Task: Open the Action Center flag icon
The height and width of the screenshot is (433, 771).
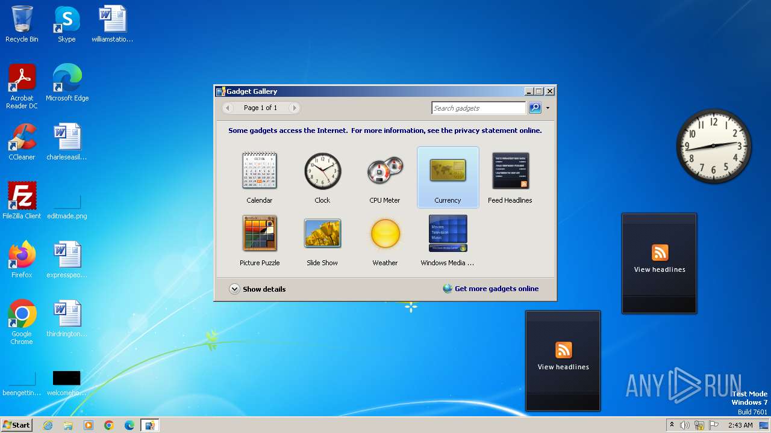Action: (714, 425)
